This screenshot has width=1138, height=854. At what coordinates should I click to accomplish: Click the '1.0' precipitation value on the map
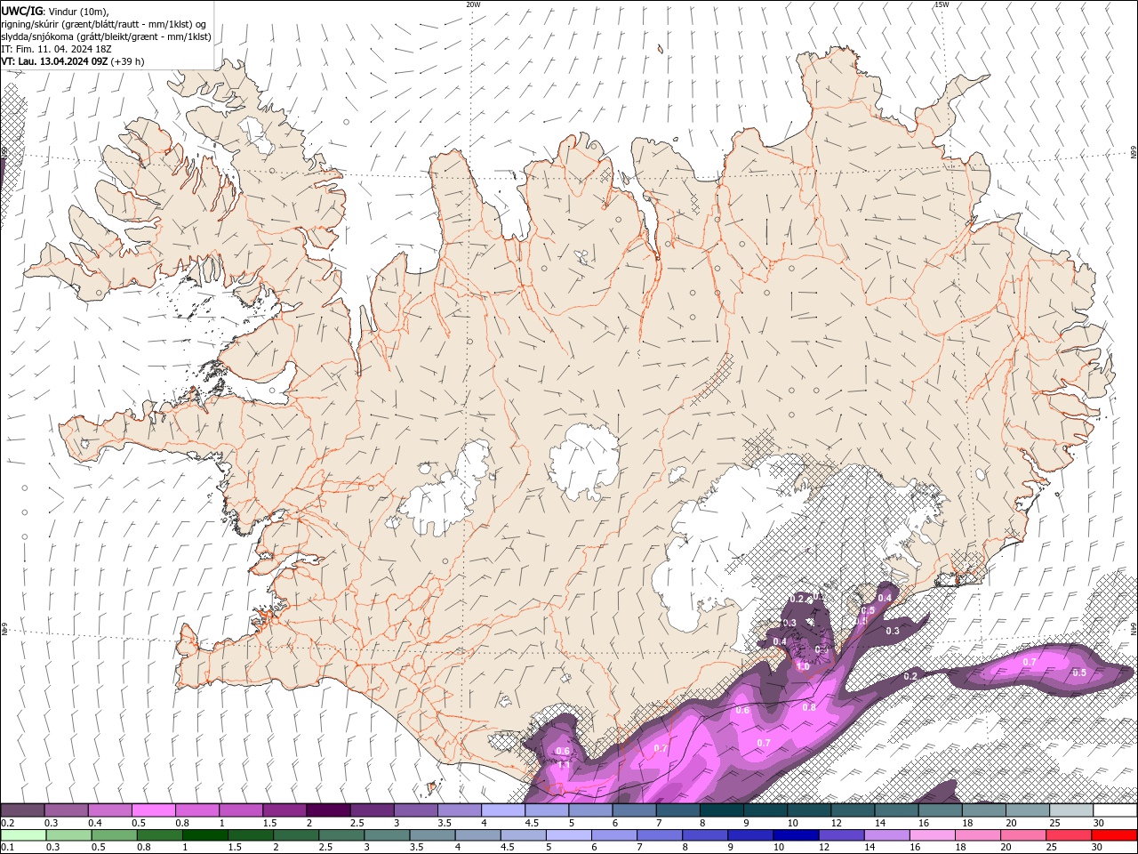click(x=803, y=666)
